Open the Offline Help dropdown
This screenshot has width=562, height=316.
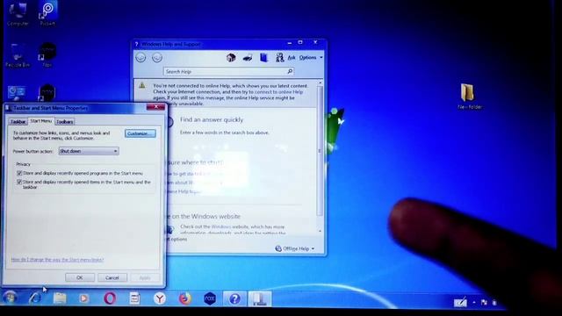point(295,248)
